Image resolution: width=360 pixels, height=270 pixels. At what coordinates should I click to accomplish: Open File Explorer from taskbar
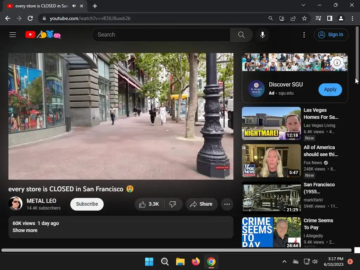pos(180,262)
